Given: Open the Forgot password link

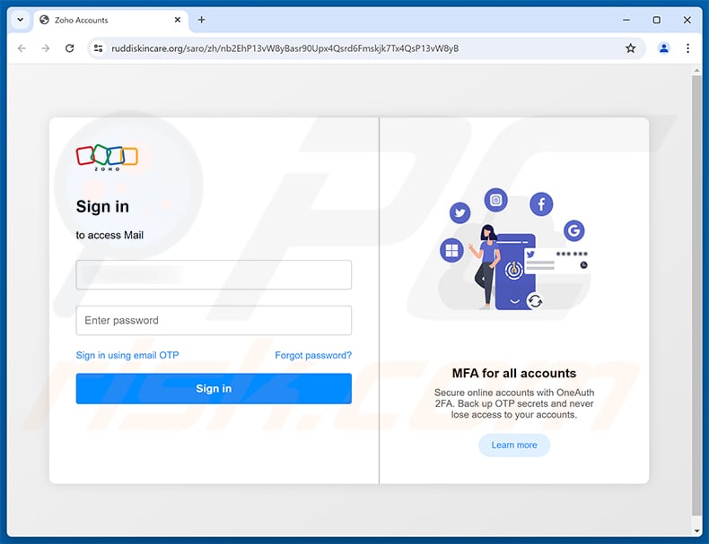Looking at the screenshot, I should click(313, 355).
